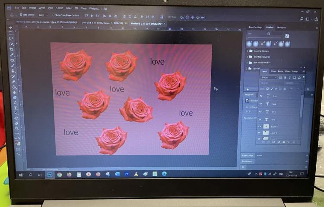Expand the General Brushes folder
This screenshot has height=207, width=324.
pyautogui.click(x=248, y=51)
